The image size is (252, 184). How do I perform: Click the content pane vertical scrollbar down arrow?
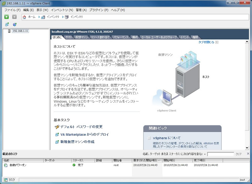pyautogui.click(x=247, y=148)
